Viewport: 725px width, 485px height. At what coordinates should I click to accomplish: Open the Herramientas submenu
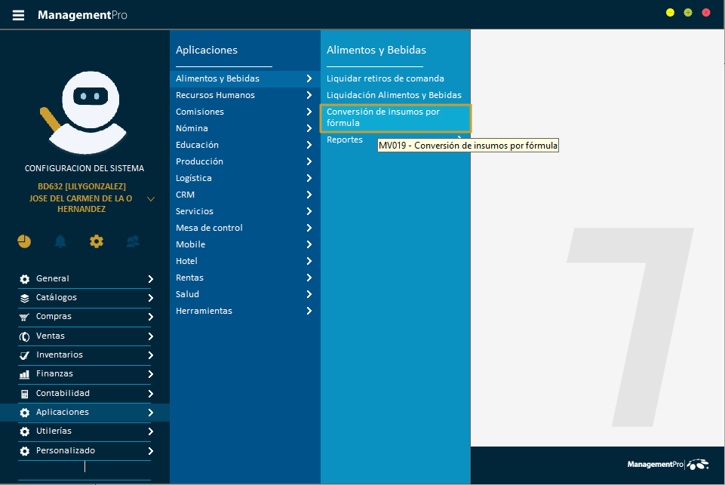(x=245, y=312)
